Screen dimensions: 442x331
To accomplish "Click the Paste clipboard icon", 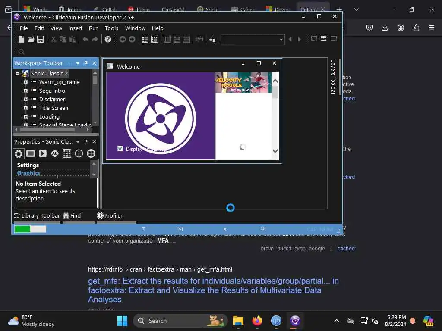I will (73, 39).
